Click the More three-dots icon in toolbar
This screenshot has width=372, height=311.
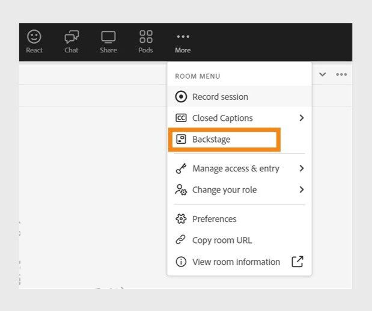point(183,37)
